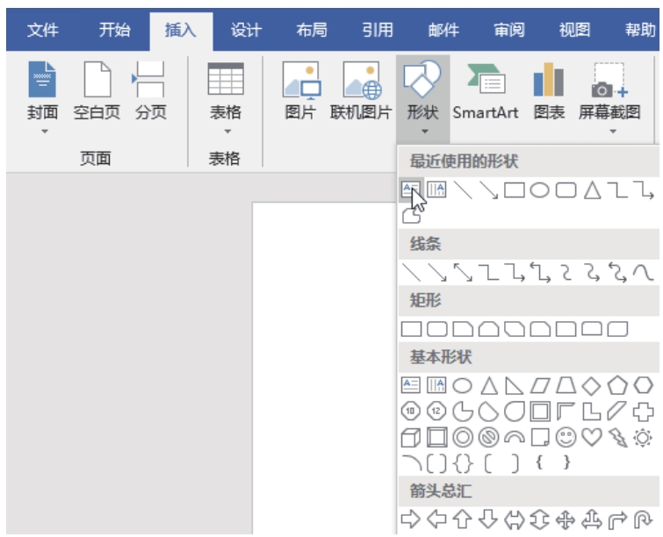Screen dimensions: 663x537
Task: Switch to the 视图 tab
Action: click(x=574, y=30)
